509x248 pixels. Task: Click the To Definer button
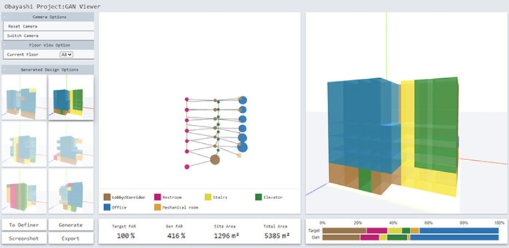24,225
